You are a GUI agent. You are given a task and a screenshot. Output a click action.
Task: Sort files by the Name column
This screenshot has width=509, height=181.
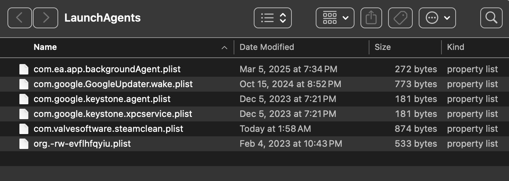point(45,47)
